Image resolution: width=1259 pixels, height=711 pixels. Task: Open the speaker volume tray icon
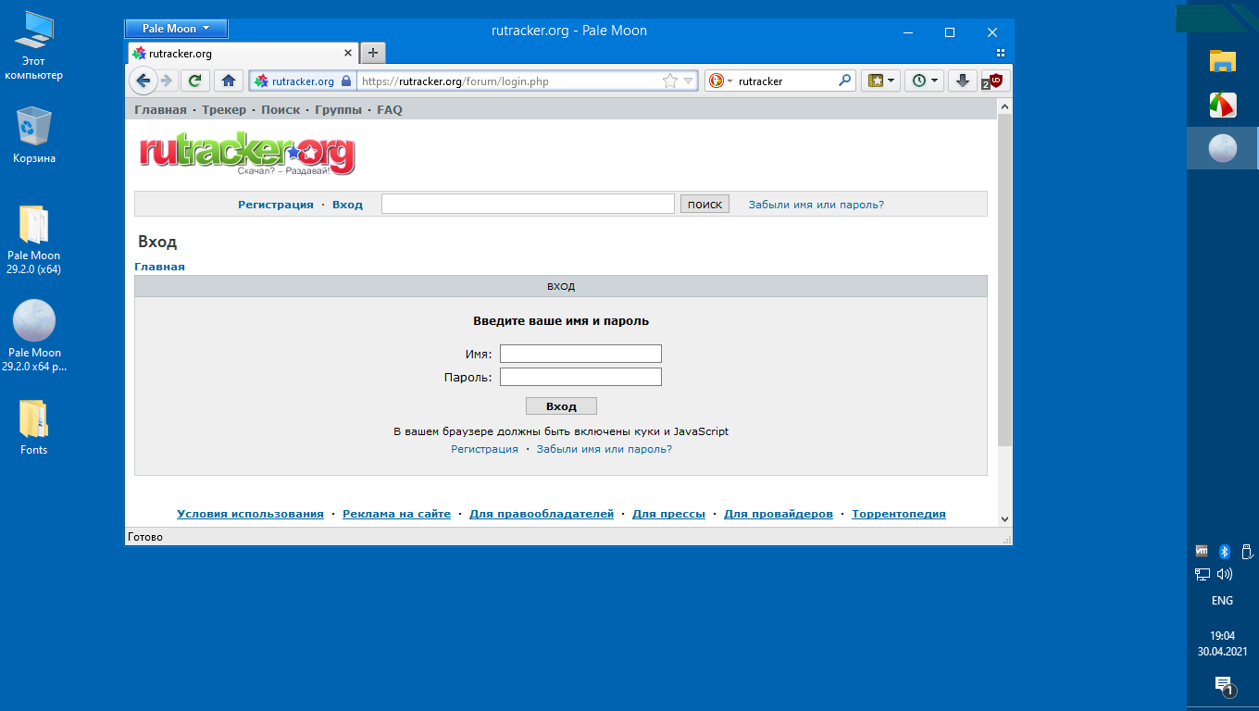(1225, 574)
